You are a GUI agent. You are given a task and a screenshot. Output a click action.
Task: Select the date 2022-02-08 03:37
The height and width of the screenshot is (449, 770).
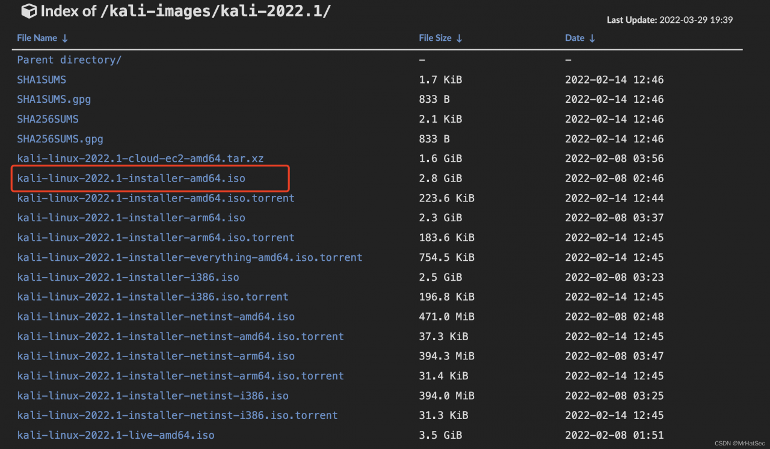coord(614,218)
